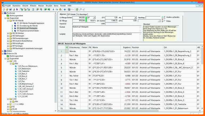Image resolution: width=205 pixels, height=116 pixels.
Task: Toggle the 'Prüfen' checkbox
Action: 165,21
